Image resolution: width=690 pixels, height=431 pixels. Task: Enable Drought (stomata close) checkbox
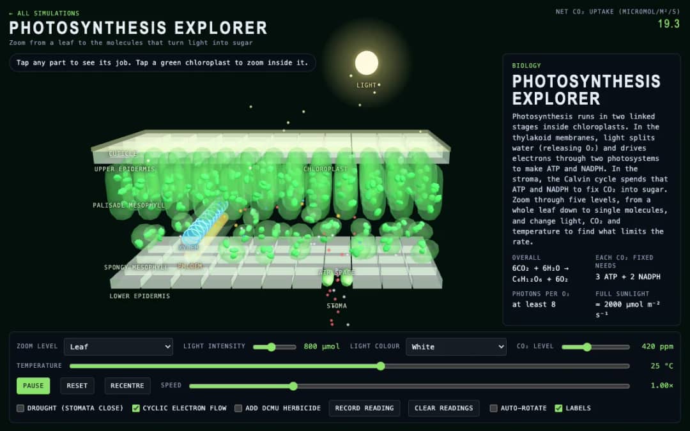tap(20, 408)
